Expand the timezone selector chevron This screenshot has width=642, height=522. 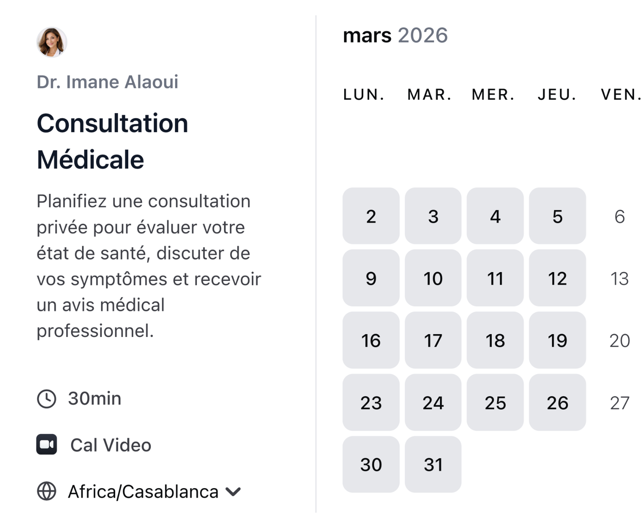pyautogui.click(x=232, y=492)
